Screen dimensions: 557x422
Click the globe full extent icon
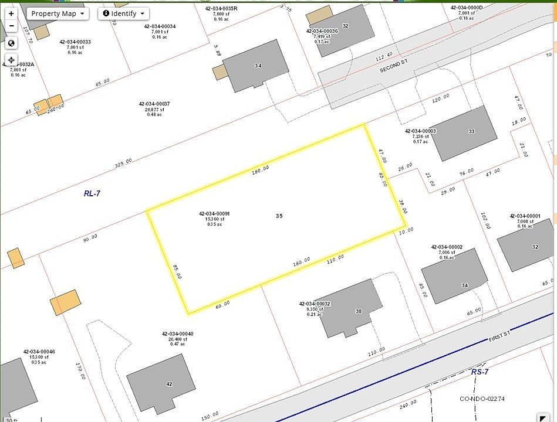(x=11, y=43)
